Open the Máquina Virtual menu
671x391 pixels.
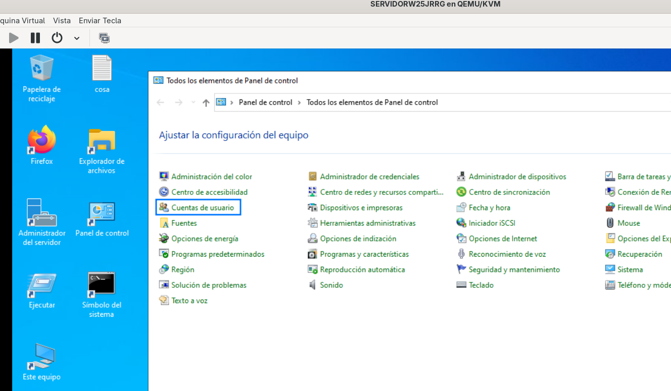[x=23, y=21]
